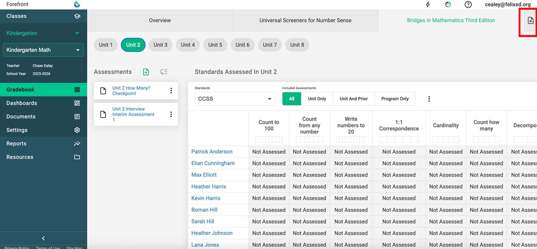The image size is (537, 249).
Task: Select the Unit 2 chip
Action: (133, 45)
